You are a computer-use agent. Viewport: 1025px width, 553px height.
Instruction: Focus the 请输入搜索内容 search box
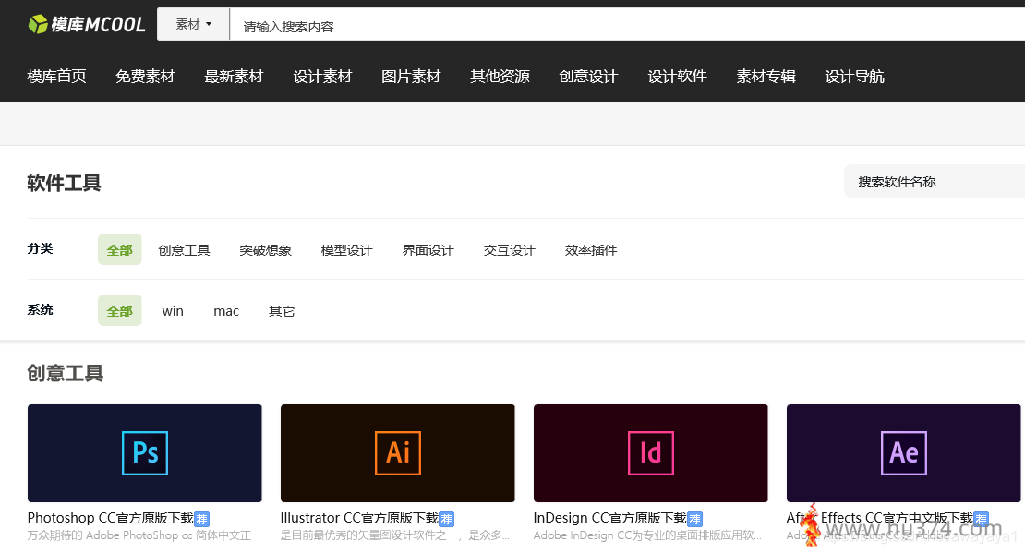(x=628, y=26)
